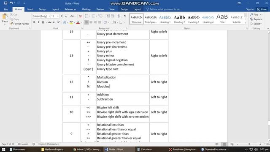Apply the Heading 1 style

(x=165, y=19)
